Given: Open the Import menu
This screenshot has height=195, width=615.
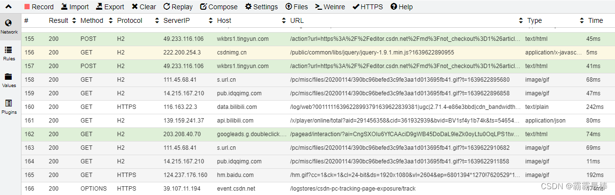Looking at the screenshot, I should pyautogui.click(x=75, y=7).
